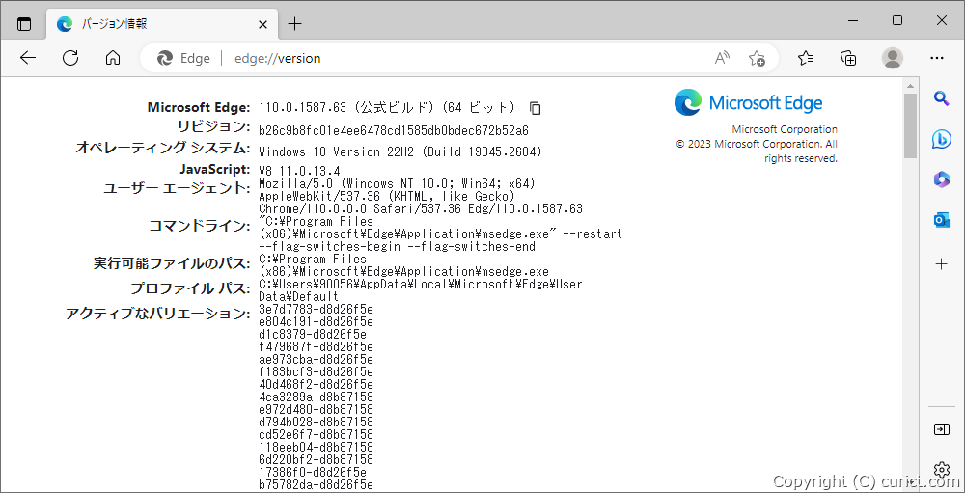Reload the page with refresh icon
The height and width of the screenshot is (493, 965).
pos(70,58)
